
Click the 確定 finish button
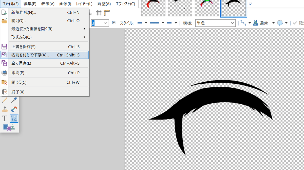[298, 23]
